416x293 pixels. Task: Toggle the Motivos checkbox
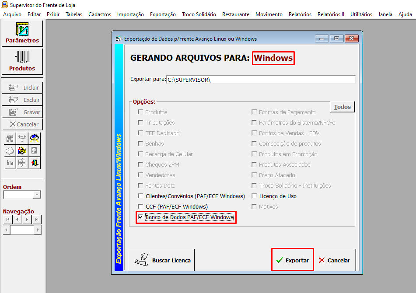click(254, 206)
